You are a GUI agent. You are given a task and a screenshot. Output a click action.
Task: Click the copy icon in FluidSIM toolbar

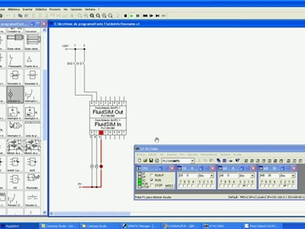20,16
